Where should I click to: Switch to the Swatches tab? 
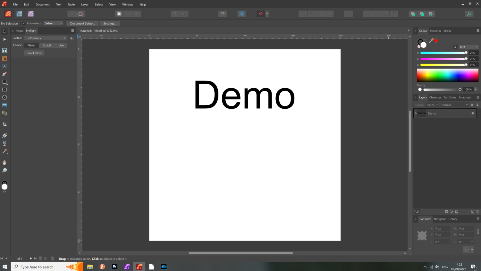point(435,30)
